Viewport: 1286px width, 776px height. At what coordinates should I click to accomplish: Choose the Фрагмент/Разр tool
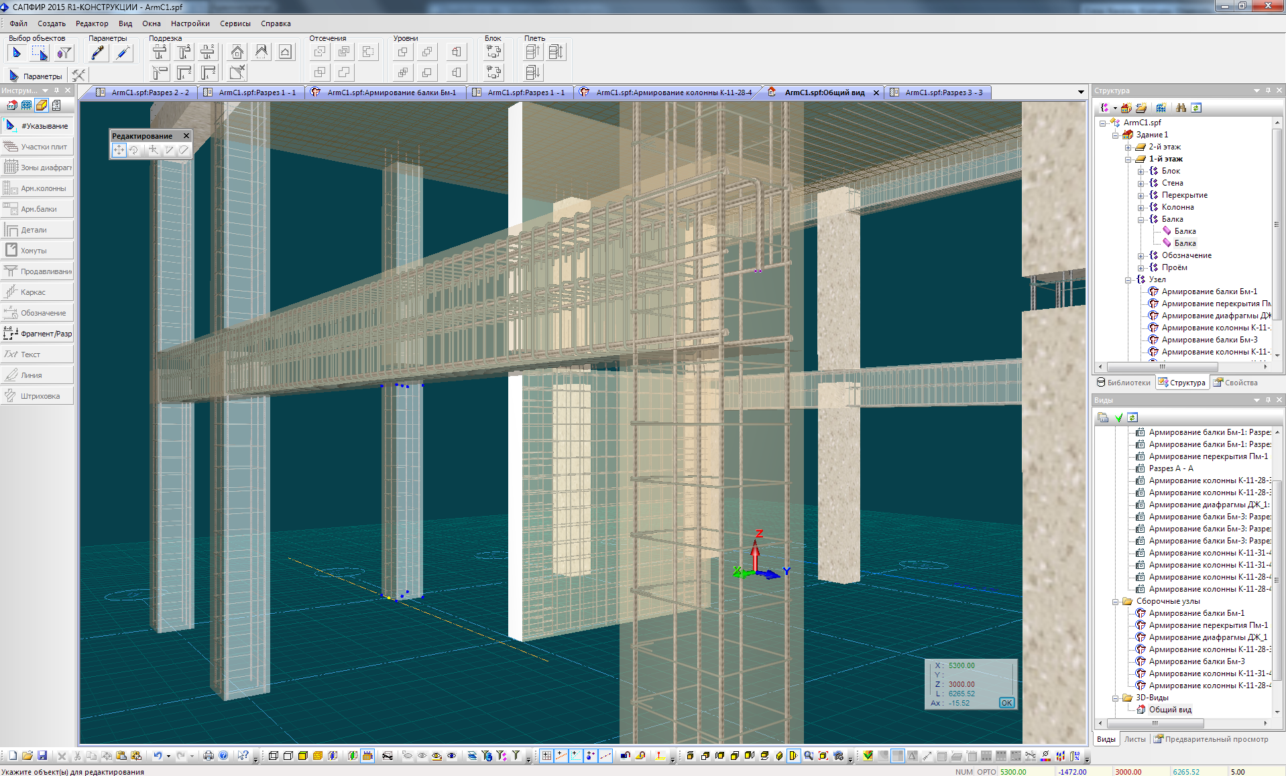pos(37,334)
